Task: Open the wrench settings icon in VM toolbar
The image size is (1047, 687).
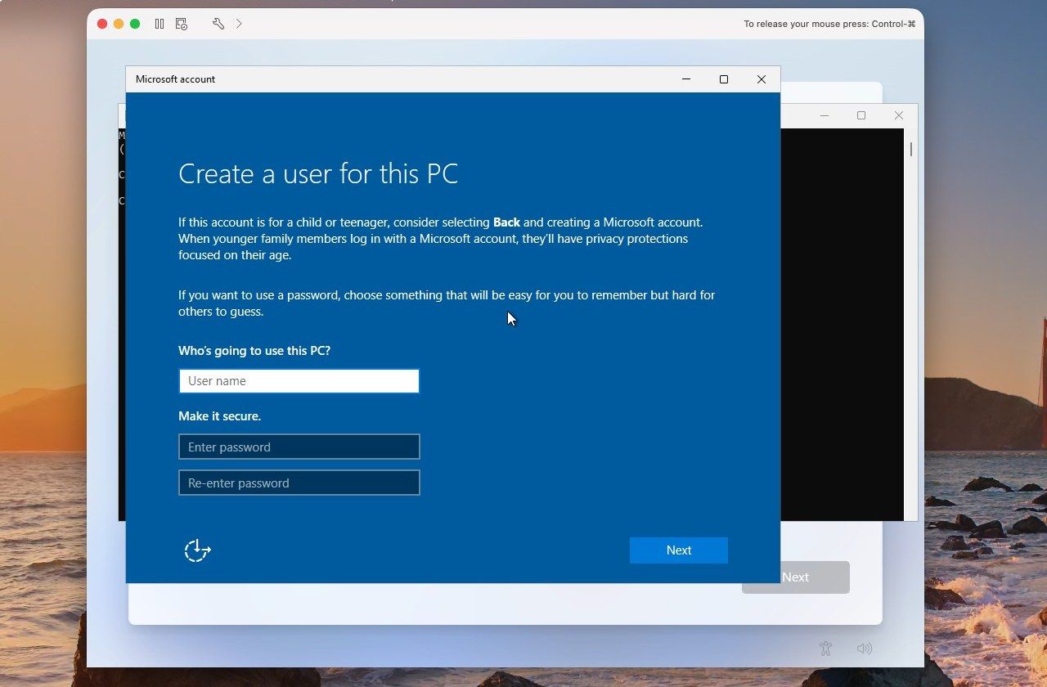Action: coord(218,24)
